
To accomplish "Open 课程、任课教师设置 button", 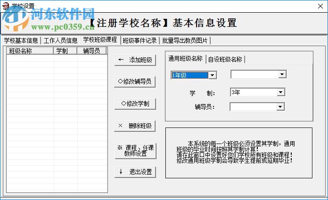I will [136, 151].
